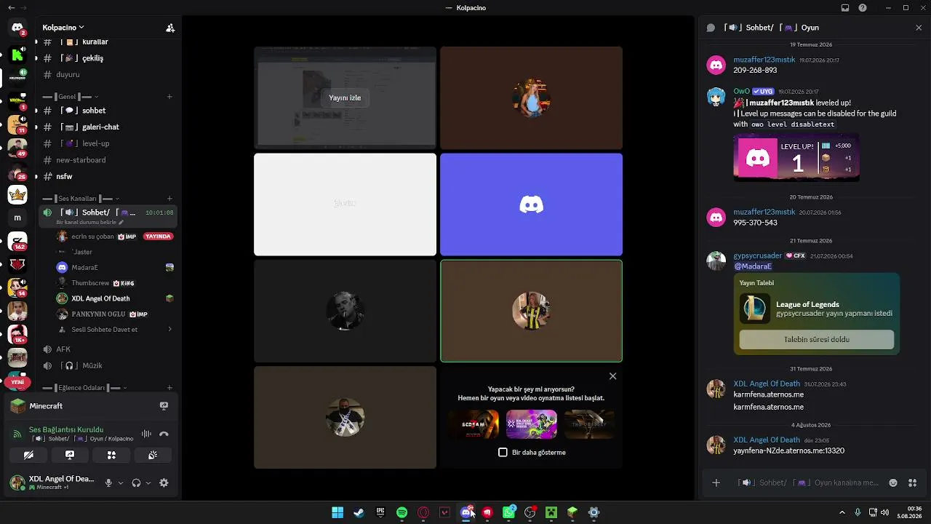
Task: Open Discord direct messages home icon
Action: click(x=17, y=28)
